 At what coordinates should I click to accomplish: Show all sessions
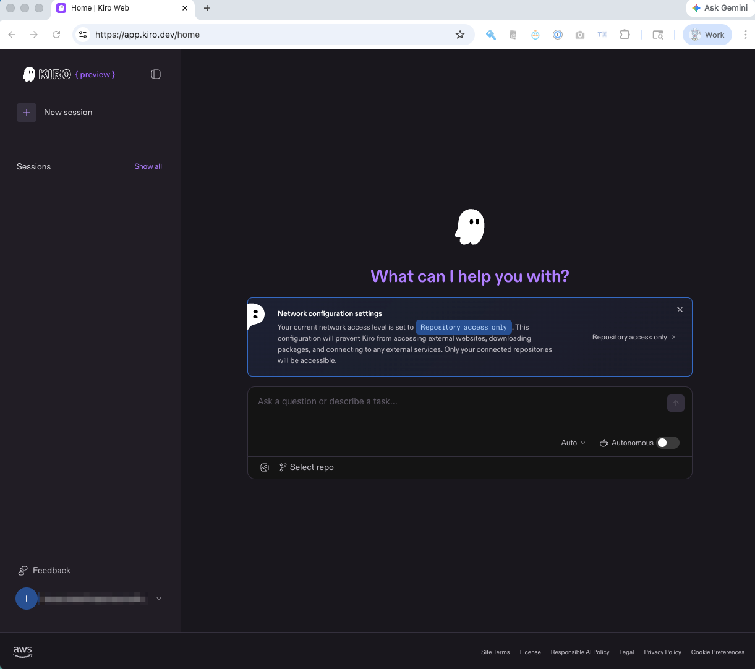(148, 166)
